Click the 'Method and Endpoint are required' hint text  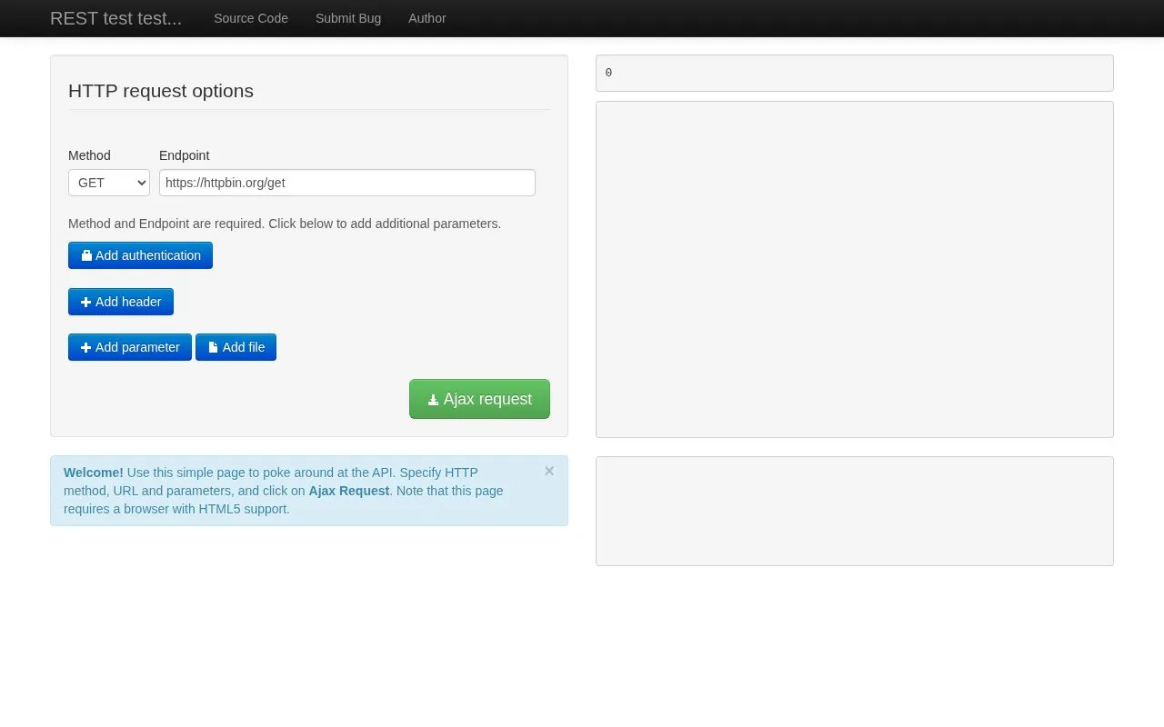(285, 224)
